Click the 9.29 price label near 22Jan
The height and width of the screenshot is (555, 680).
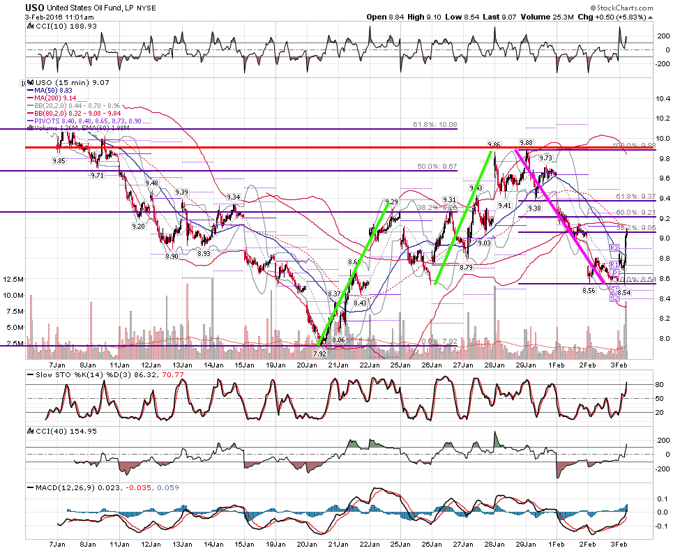click(x=391, y=202)
